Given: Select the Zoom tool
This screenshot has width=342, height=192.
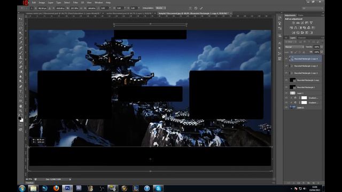Looking at the screenshot, I should coord(20,111).
